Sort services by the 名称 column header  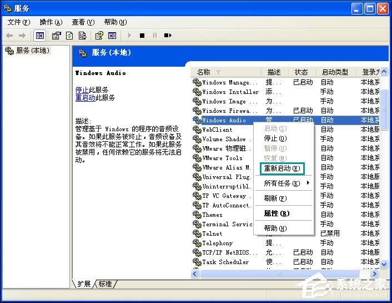point(204,72)
